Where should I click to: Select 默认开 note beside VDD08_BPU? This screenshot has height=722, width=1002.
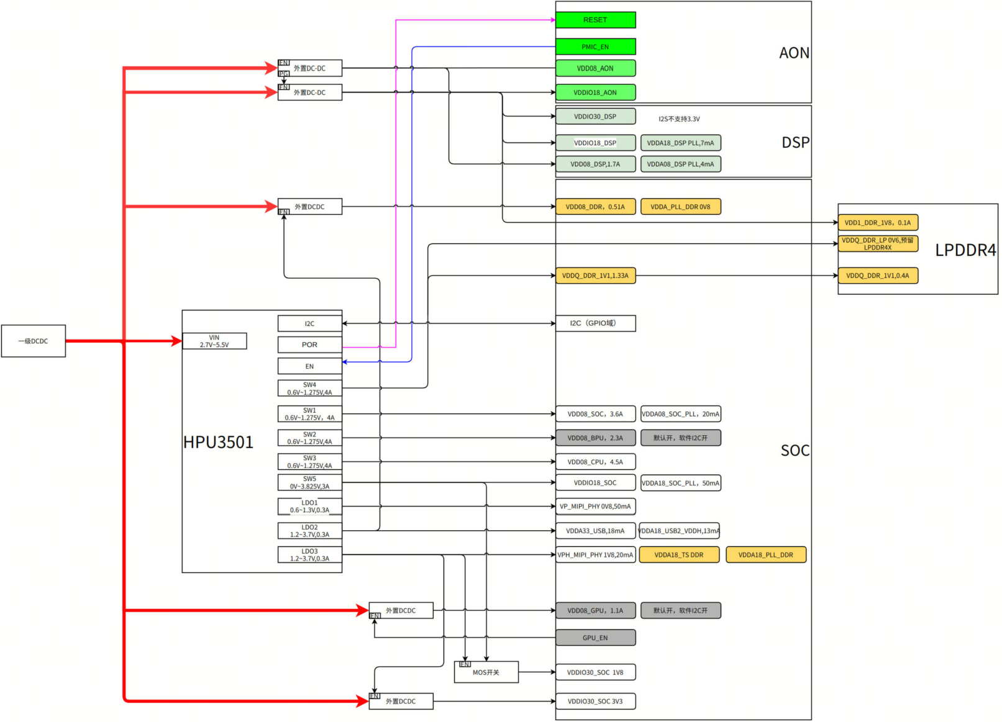coord(680,438)
